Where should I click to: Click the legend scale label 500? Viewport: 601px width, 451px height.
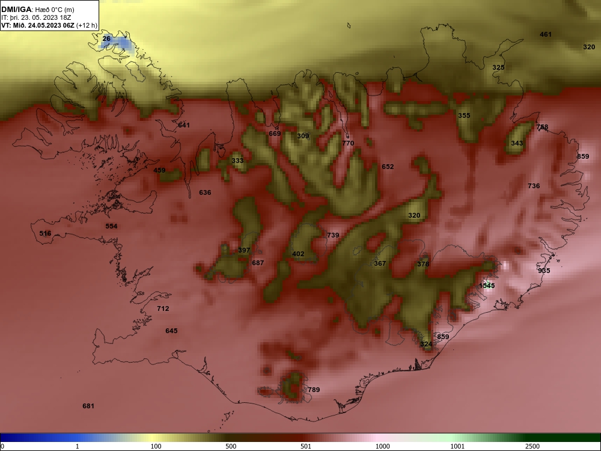(231, 446)
